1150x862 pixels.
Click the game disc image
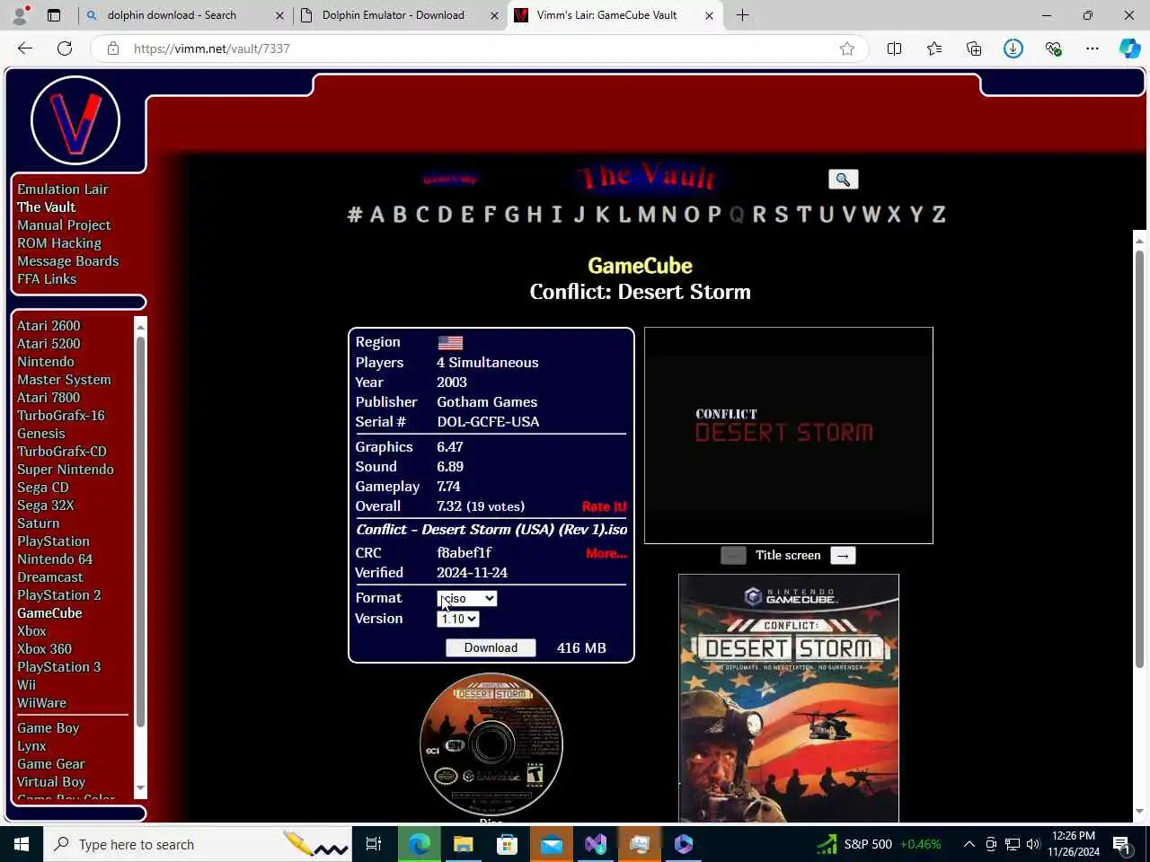tap(491, 744)
